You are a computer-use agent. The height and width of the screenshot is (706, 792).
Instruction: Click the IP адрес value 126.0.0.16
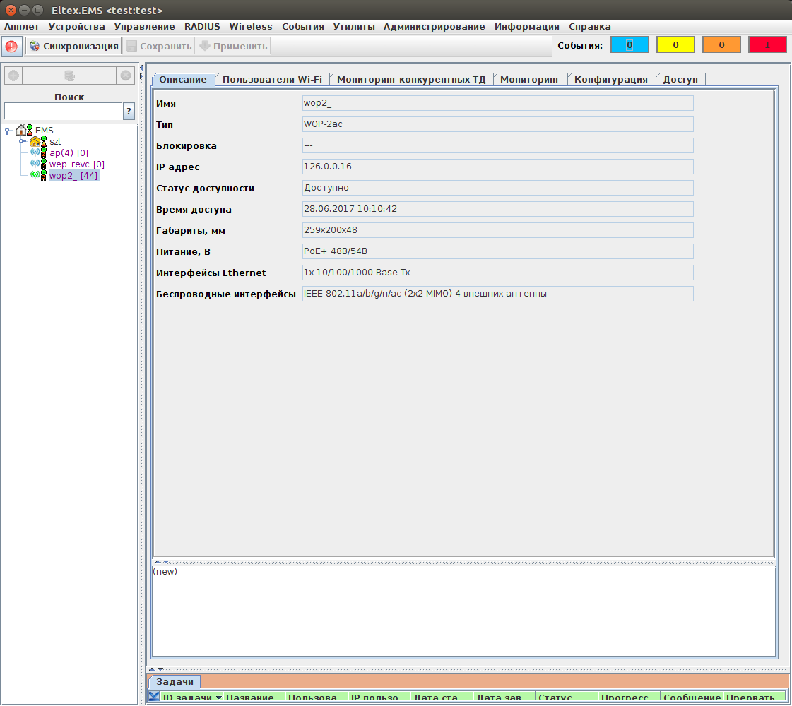point(497,167)
